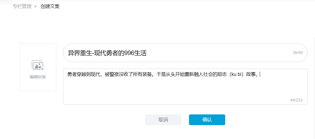Place cursor on 异界重生 in the title
The height and width of the screenshot is (139, 315).
80,53
